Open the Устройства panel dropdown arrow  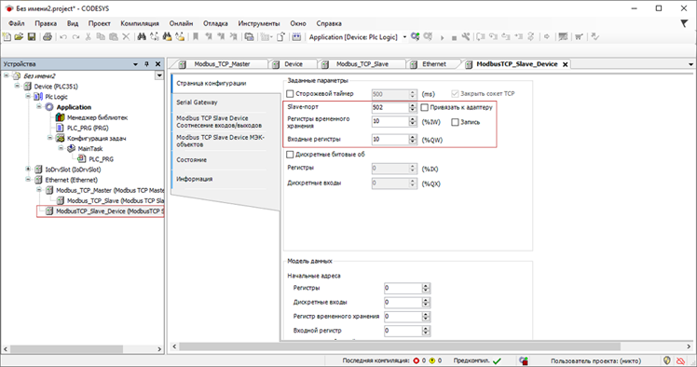point(135,64)
